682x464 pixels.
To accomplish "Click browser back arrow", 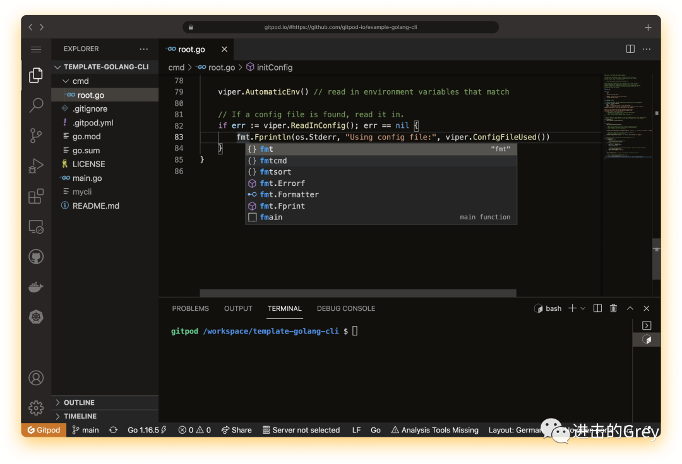I will click(x=30, y=27).
